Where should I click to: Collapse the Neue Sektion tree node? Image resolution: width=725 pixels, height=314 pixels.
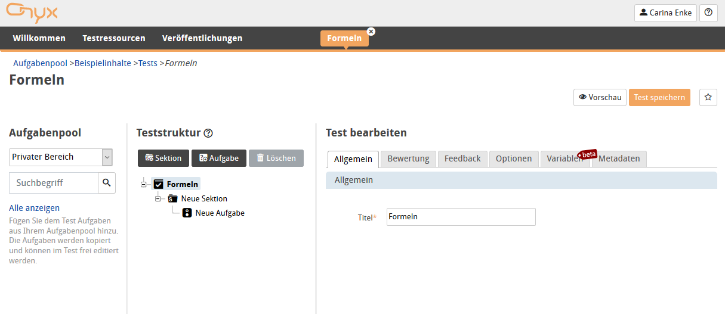[158, 198]
